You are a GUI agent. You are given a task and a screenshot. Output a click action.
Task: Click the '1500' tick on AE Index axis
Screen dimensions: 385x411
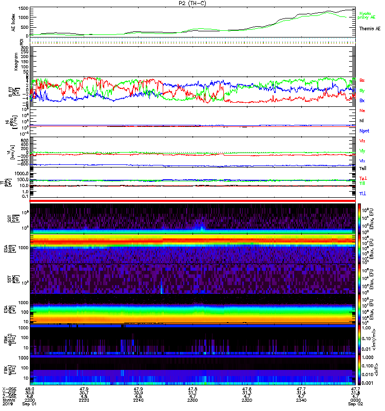(24, 9)
